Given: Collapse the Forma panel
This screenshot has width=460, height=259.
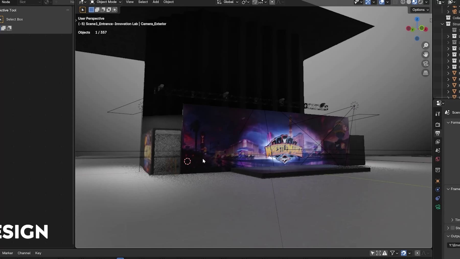Looking at the screenshot, I should pyautogui.click(x=448, y=123).
